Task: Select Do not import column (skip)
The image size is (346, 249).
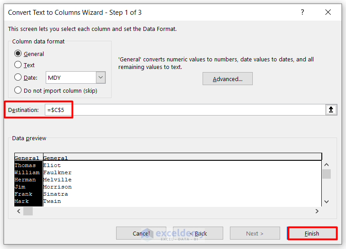Action: (18, 90)
